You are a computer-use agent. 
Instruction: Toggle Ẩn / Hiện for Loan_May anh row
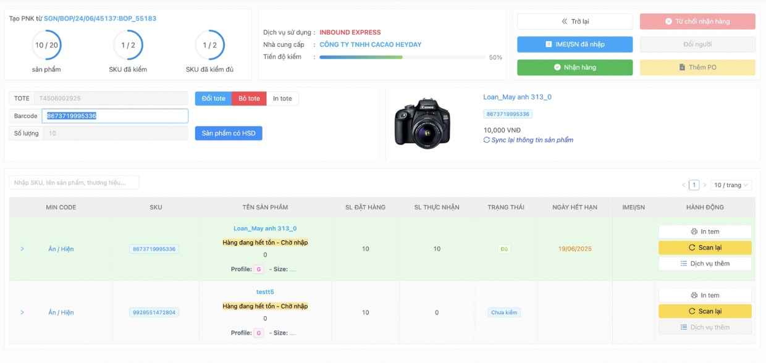(x=61, y=249)
